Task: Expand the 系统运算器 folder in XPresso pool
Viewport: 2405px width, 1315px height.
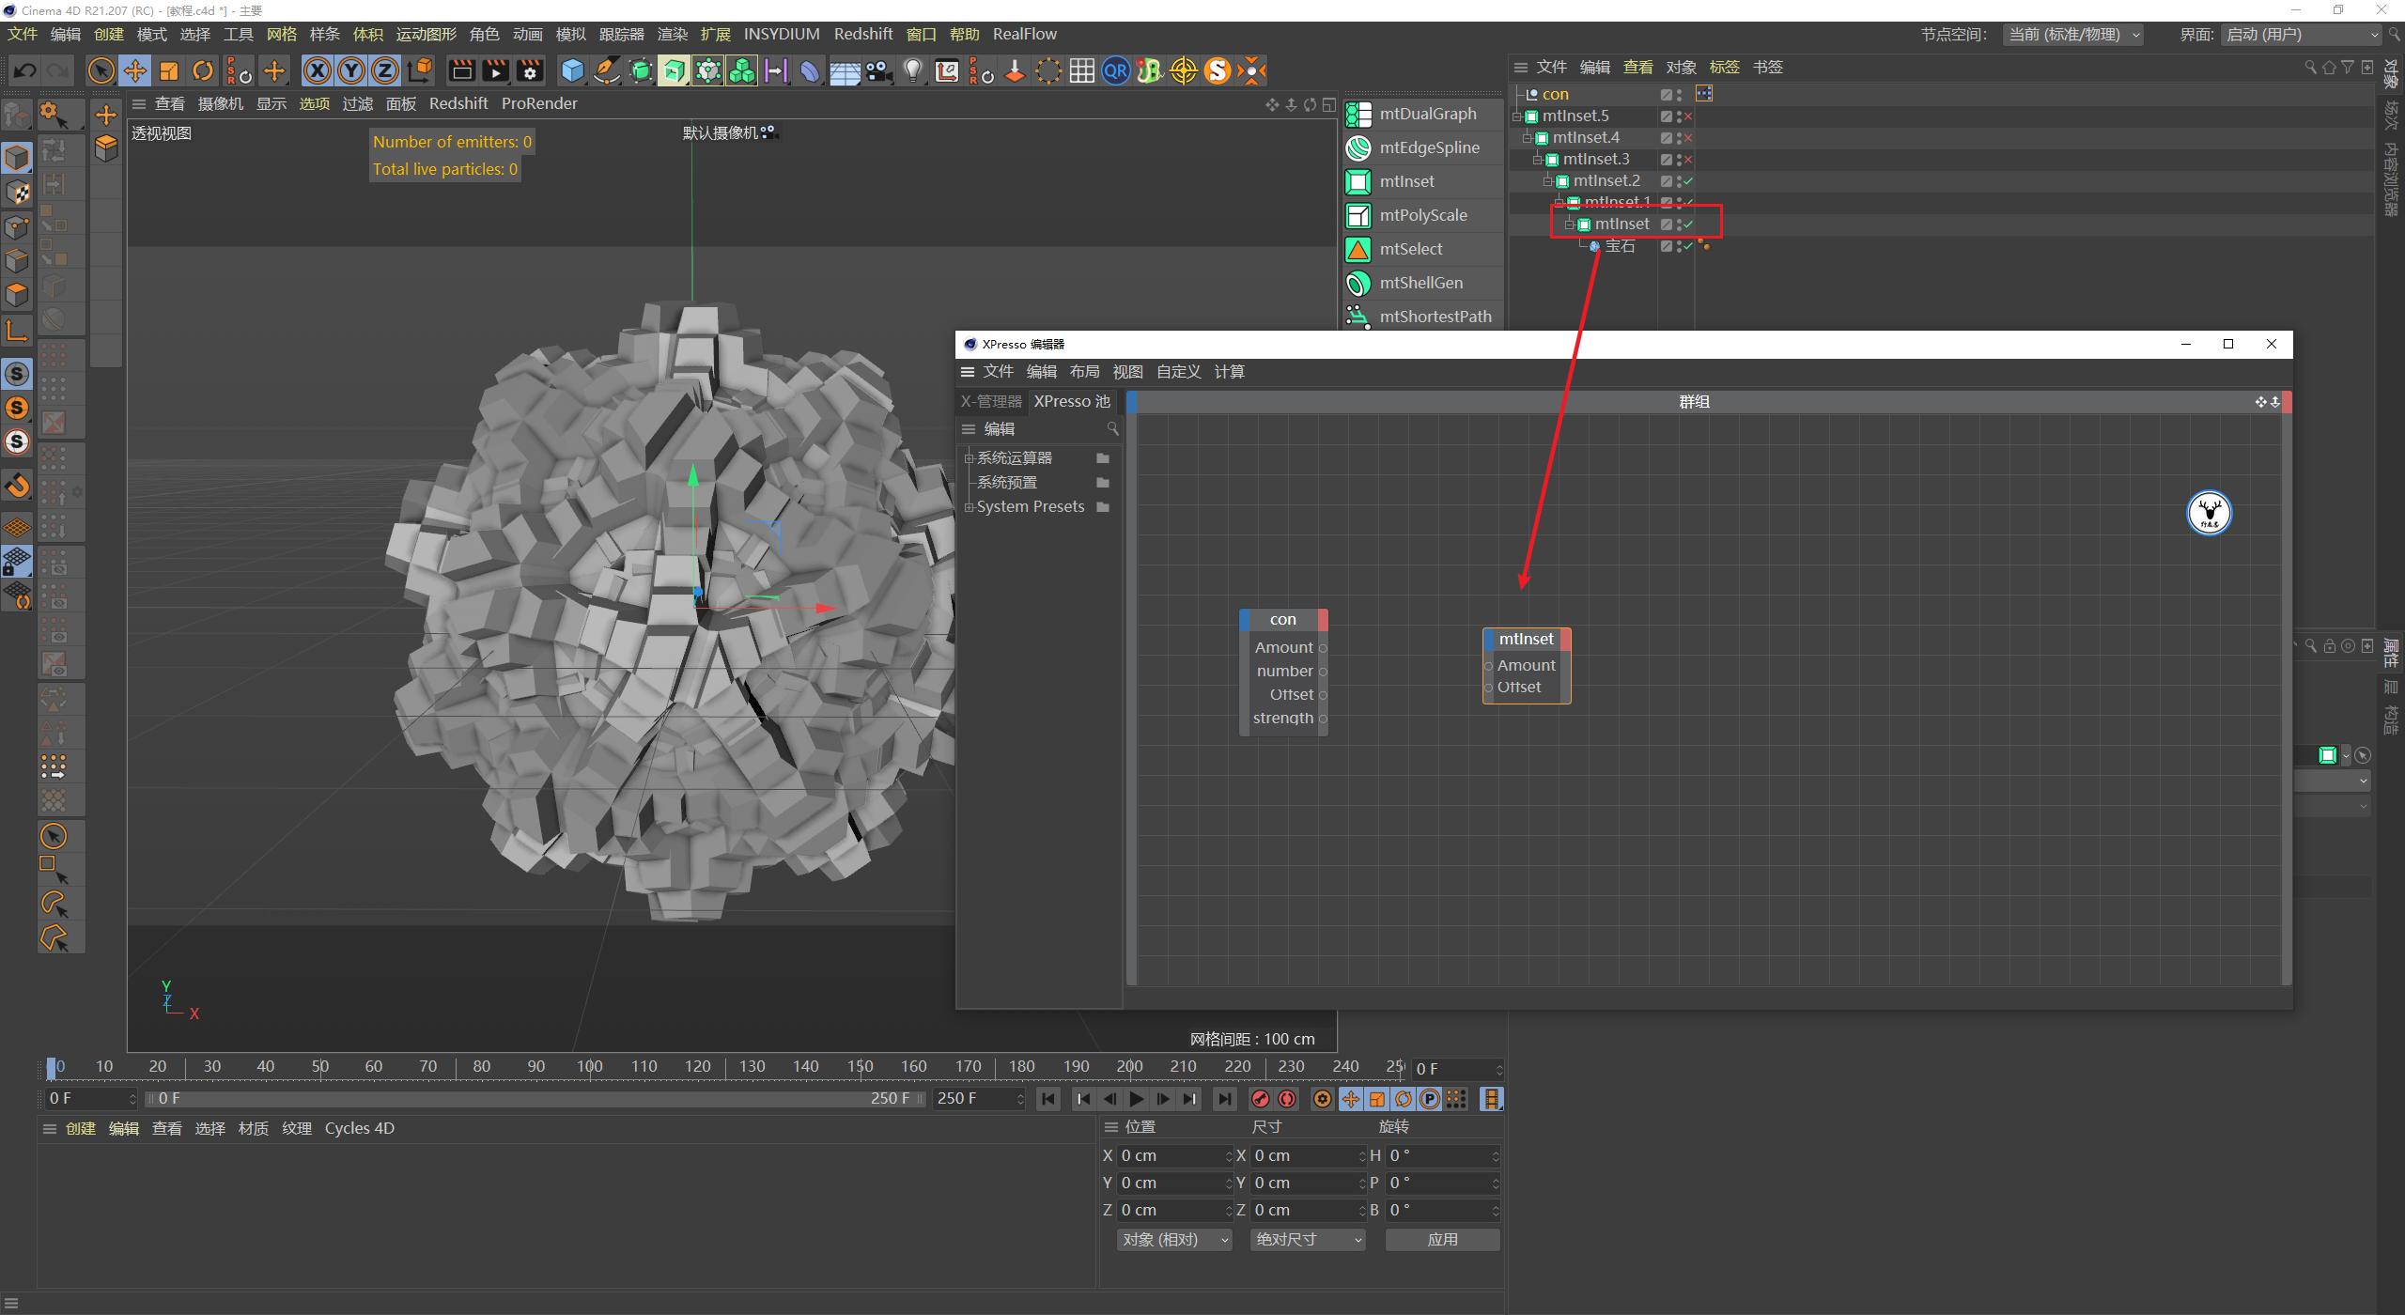Action: click(x=970, y=457)
